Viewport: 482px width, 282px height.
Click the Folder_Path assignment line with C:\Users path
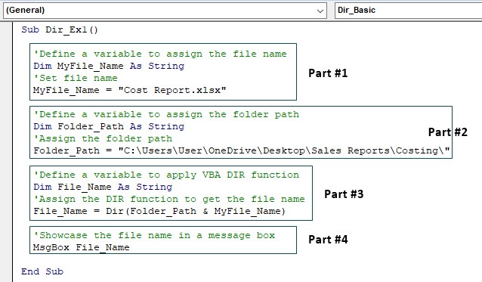[x=242, y=150]
